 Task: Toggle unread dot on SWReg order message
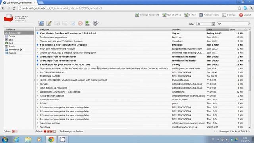click(x=38, y=64)
